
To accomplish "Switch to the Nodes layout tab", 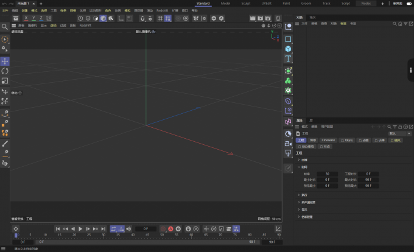I will [366, 4].
